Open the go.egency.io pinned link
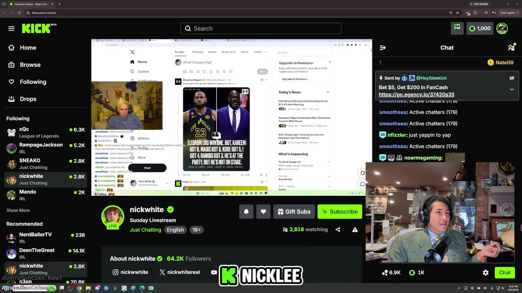The width and height of the screenshot is (522, 293). click(x=416, y=94)
